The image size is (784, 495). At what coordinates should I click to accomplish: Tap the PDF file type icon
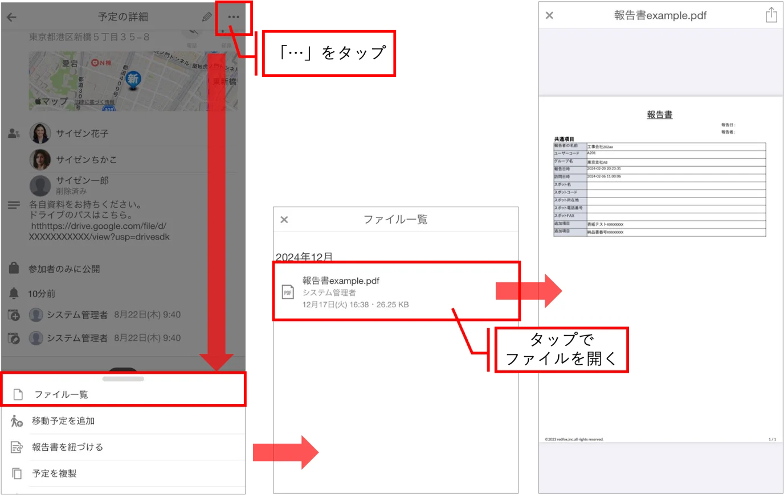coord(288,292)
